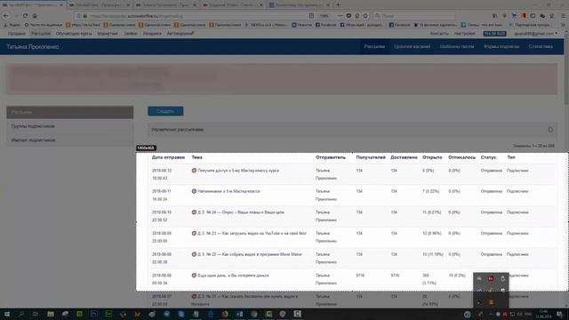Open mailing 'Напоминание о 5-м Мастер-классе'
569x320 pixels.
[228, 191]
